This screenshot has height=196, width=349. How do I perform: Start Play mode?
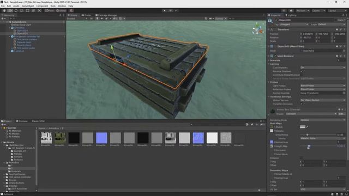click(x=165, y=10)
